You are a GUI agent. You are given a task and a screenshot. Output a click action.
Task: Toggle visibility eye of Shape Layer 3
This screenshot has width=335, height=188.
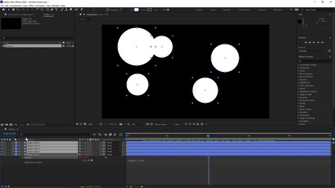(x=2, y=148)
